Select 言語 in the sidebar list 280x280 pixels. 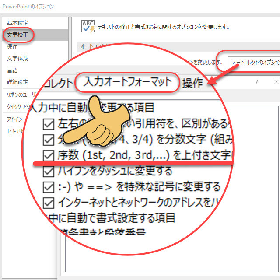(x=12, y=70)
